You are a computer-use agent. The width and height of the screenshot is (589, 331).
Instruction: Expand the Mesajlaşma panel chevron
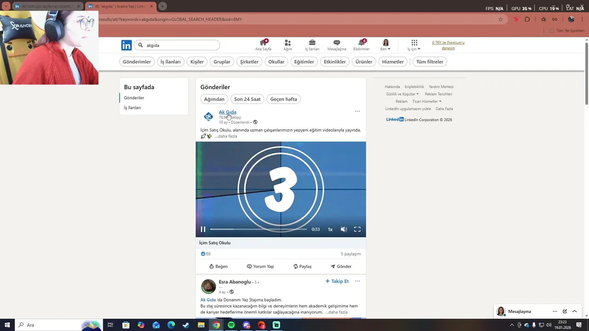tap(574, 311)
